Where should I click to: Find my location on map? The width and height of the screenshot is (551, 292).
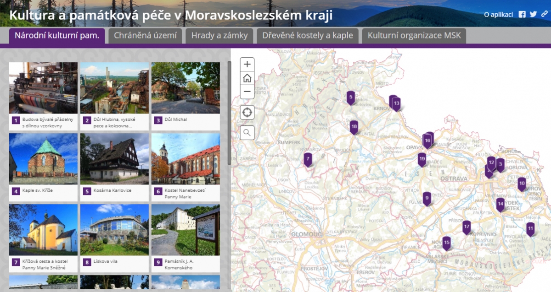247,112
